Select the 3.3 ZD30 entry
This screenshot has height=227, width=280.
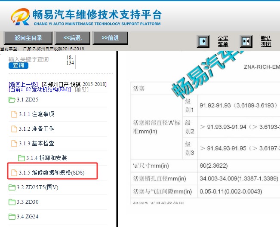pyautogui.click(x=28, y=202)
